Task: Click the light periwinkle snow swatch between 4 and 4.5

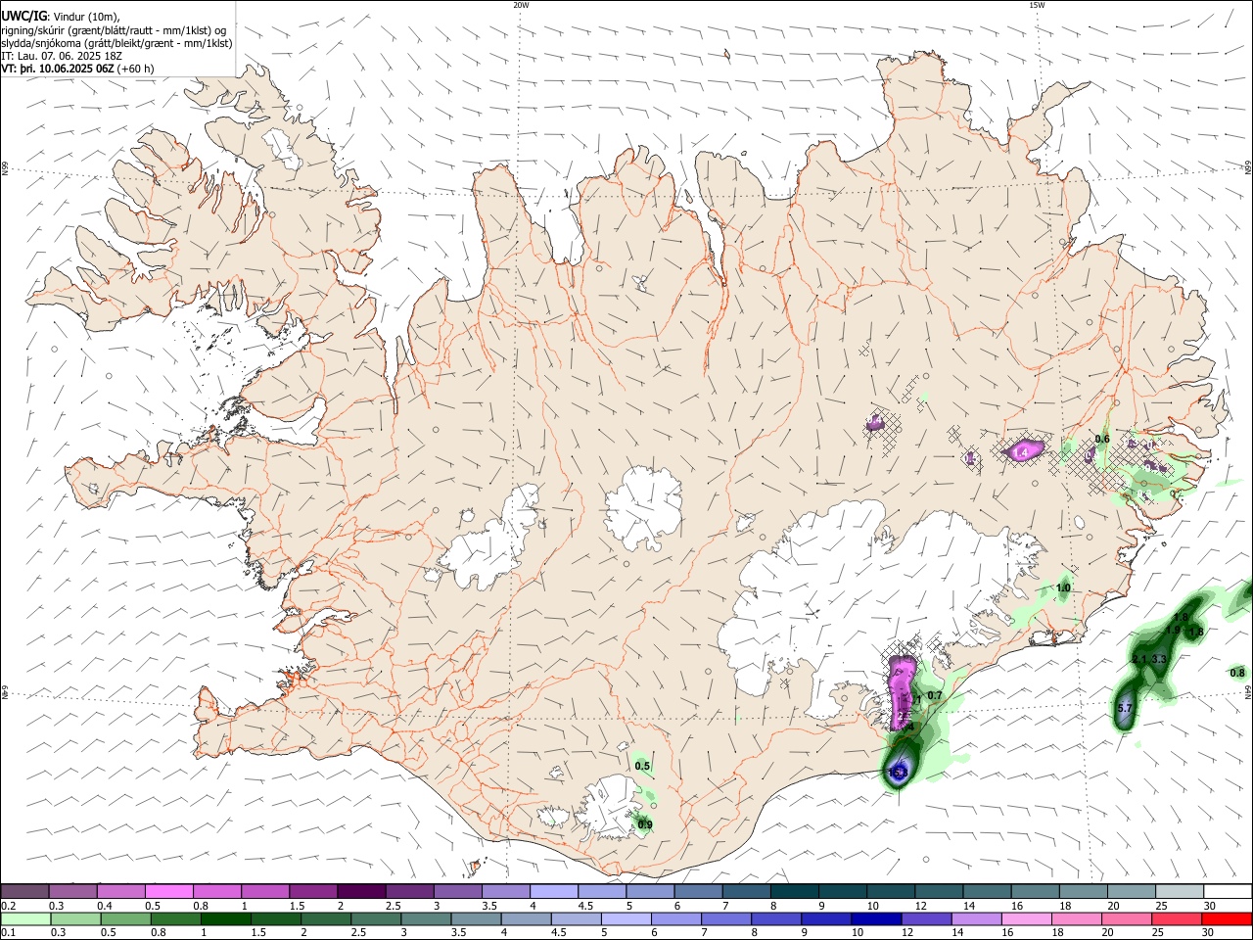Action: coord(553,892)
